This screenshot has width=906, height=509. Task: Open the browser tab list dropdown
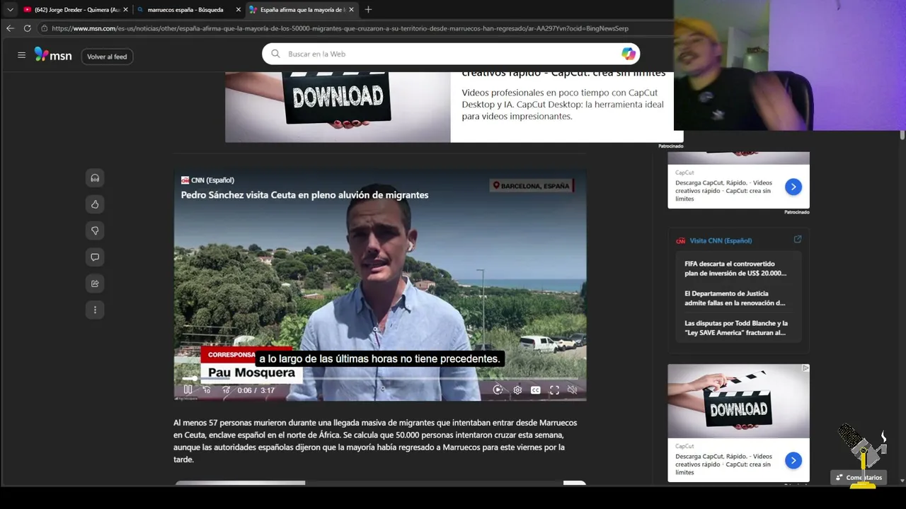tap(10, 10)
